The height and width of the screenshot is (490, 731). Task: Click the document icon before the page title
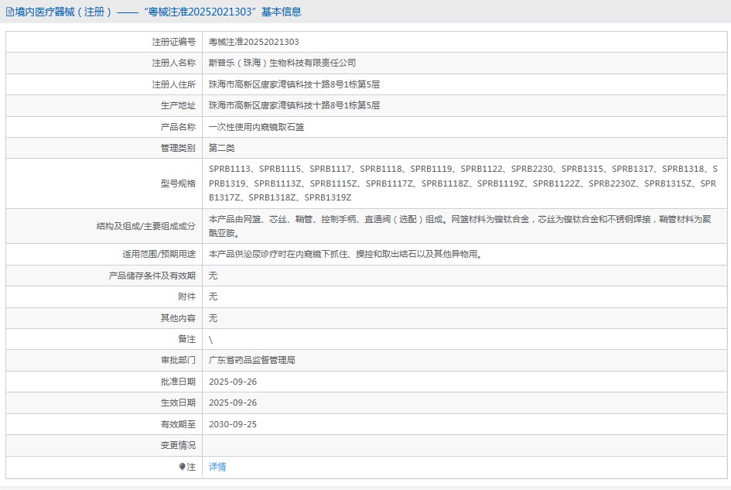pos(9,12)
